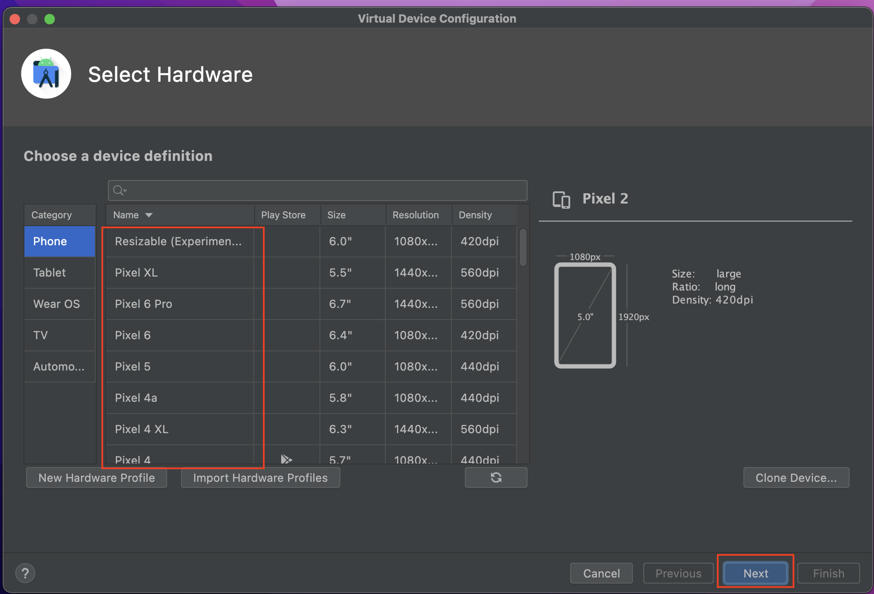
Task: Click Import Hardware Profiles button
Action: [x=260, y=477]
